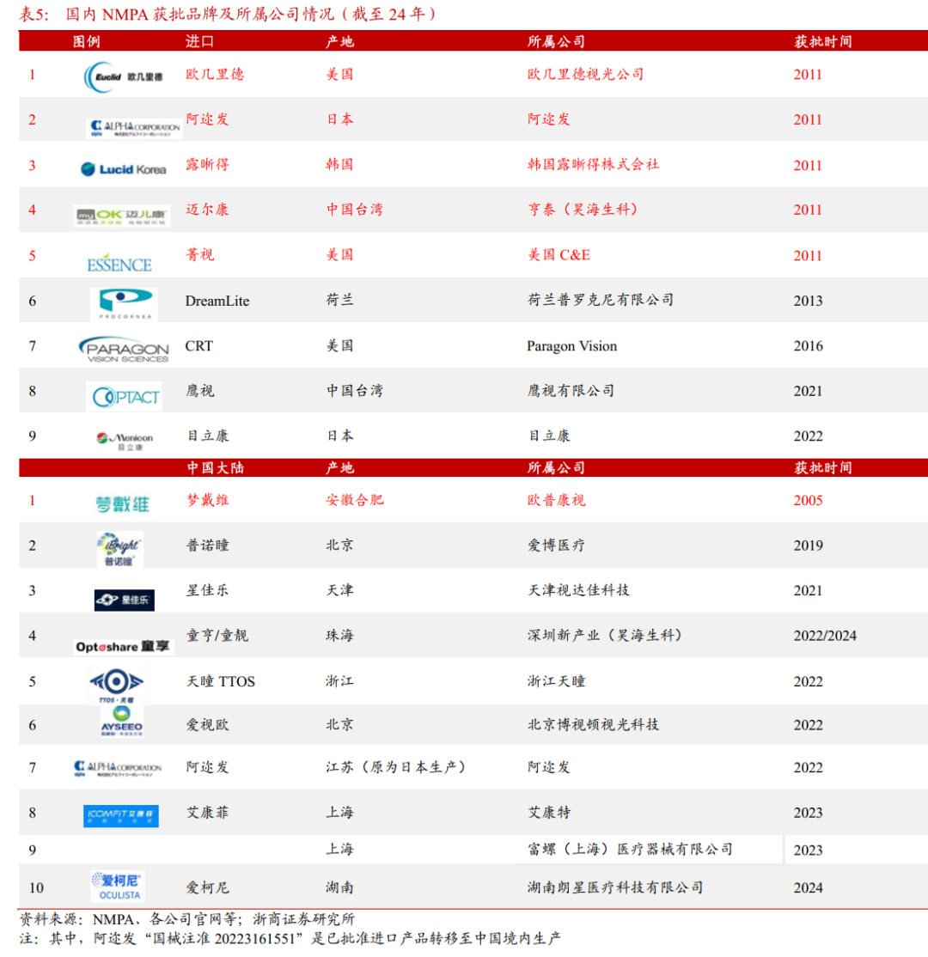Click the Alpha Corporation logo in the 日本 import row
Viewport: 928px width, 957px height.
tap(134, 128)
